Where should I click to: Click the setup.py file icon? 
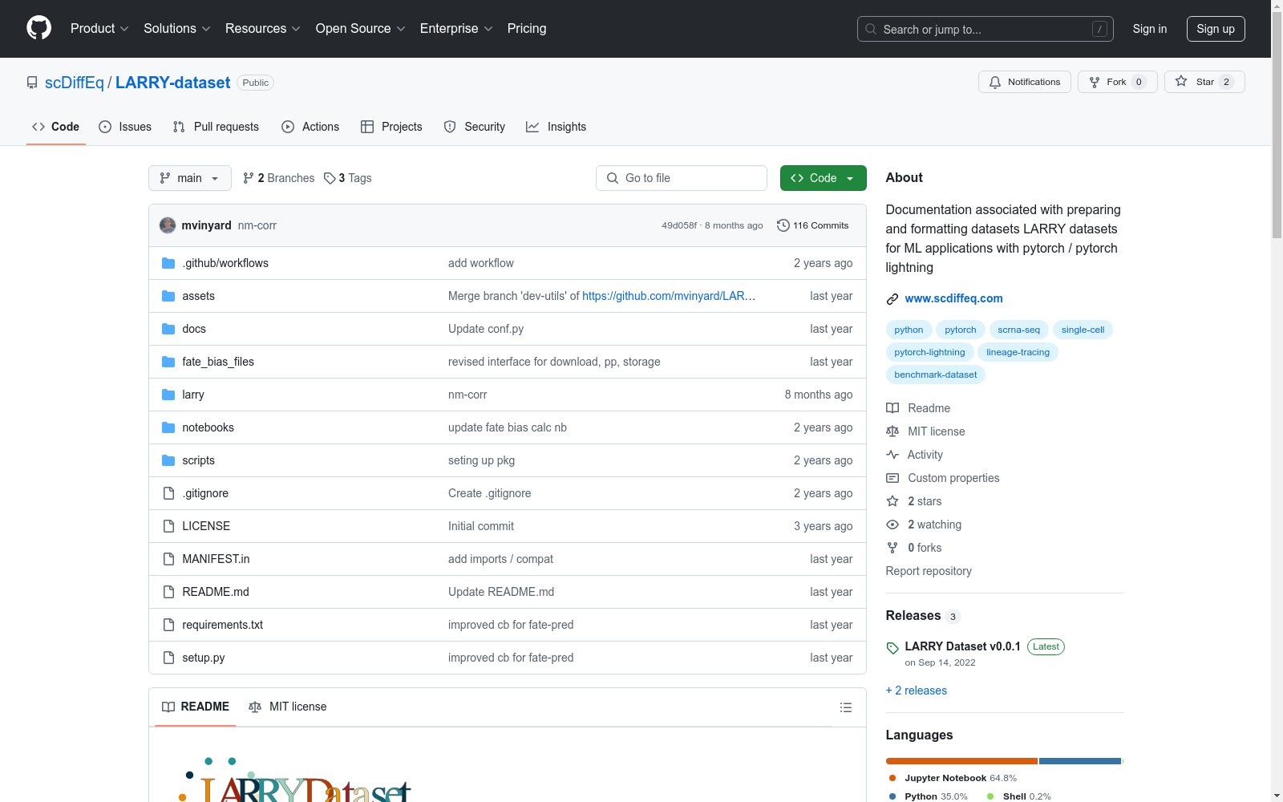tap(168, 658)
